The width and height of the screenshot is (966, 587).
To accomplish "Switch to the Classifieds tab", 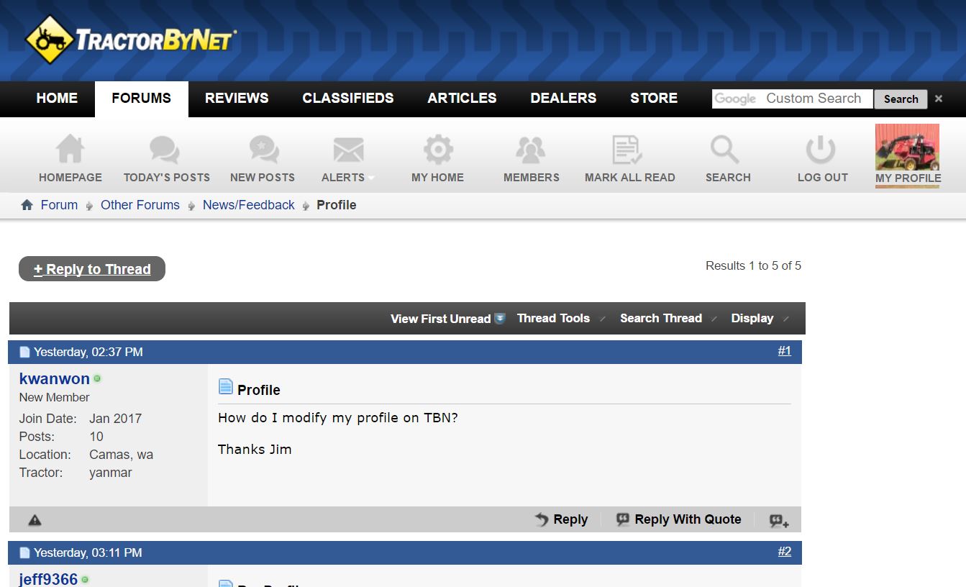I will click(x=347, y=99).
